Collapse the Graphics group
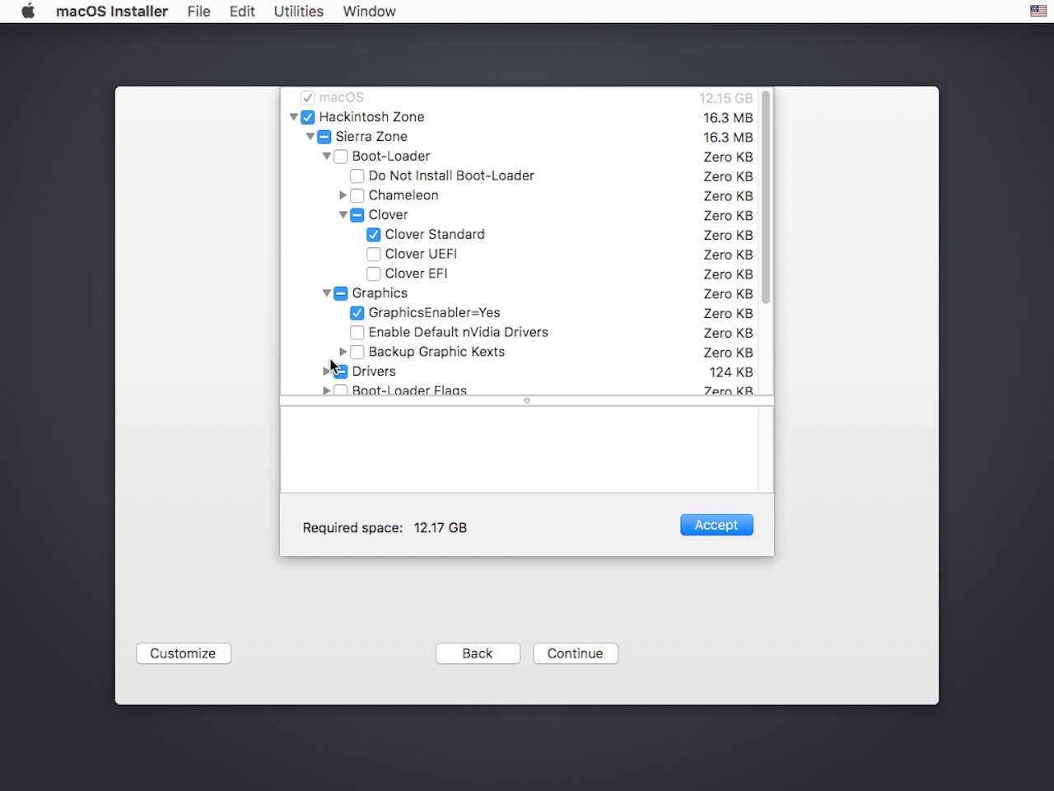Image resolution: width=1054 pixels, height=791 pixels. (x=327, y=293)
